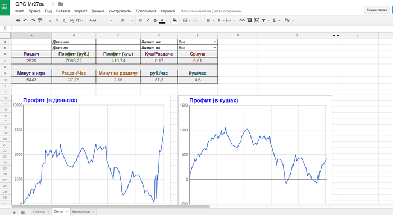Open cell borders options
Viewport: 393px width, 215px height.
point(185,20)
